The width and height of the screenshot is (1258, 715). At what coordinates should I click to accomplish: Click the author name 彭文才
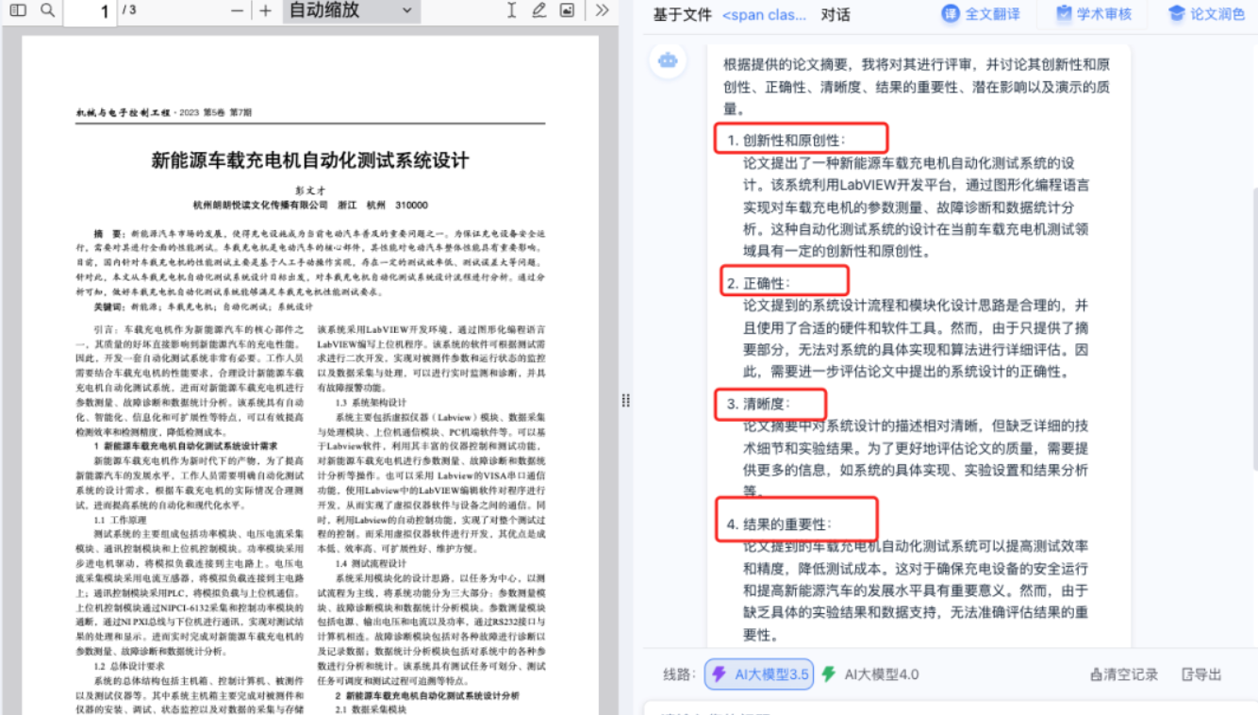tap(309, 190)
